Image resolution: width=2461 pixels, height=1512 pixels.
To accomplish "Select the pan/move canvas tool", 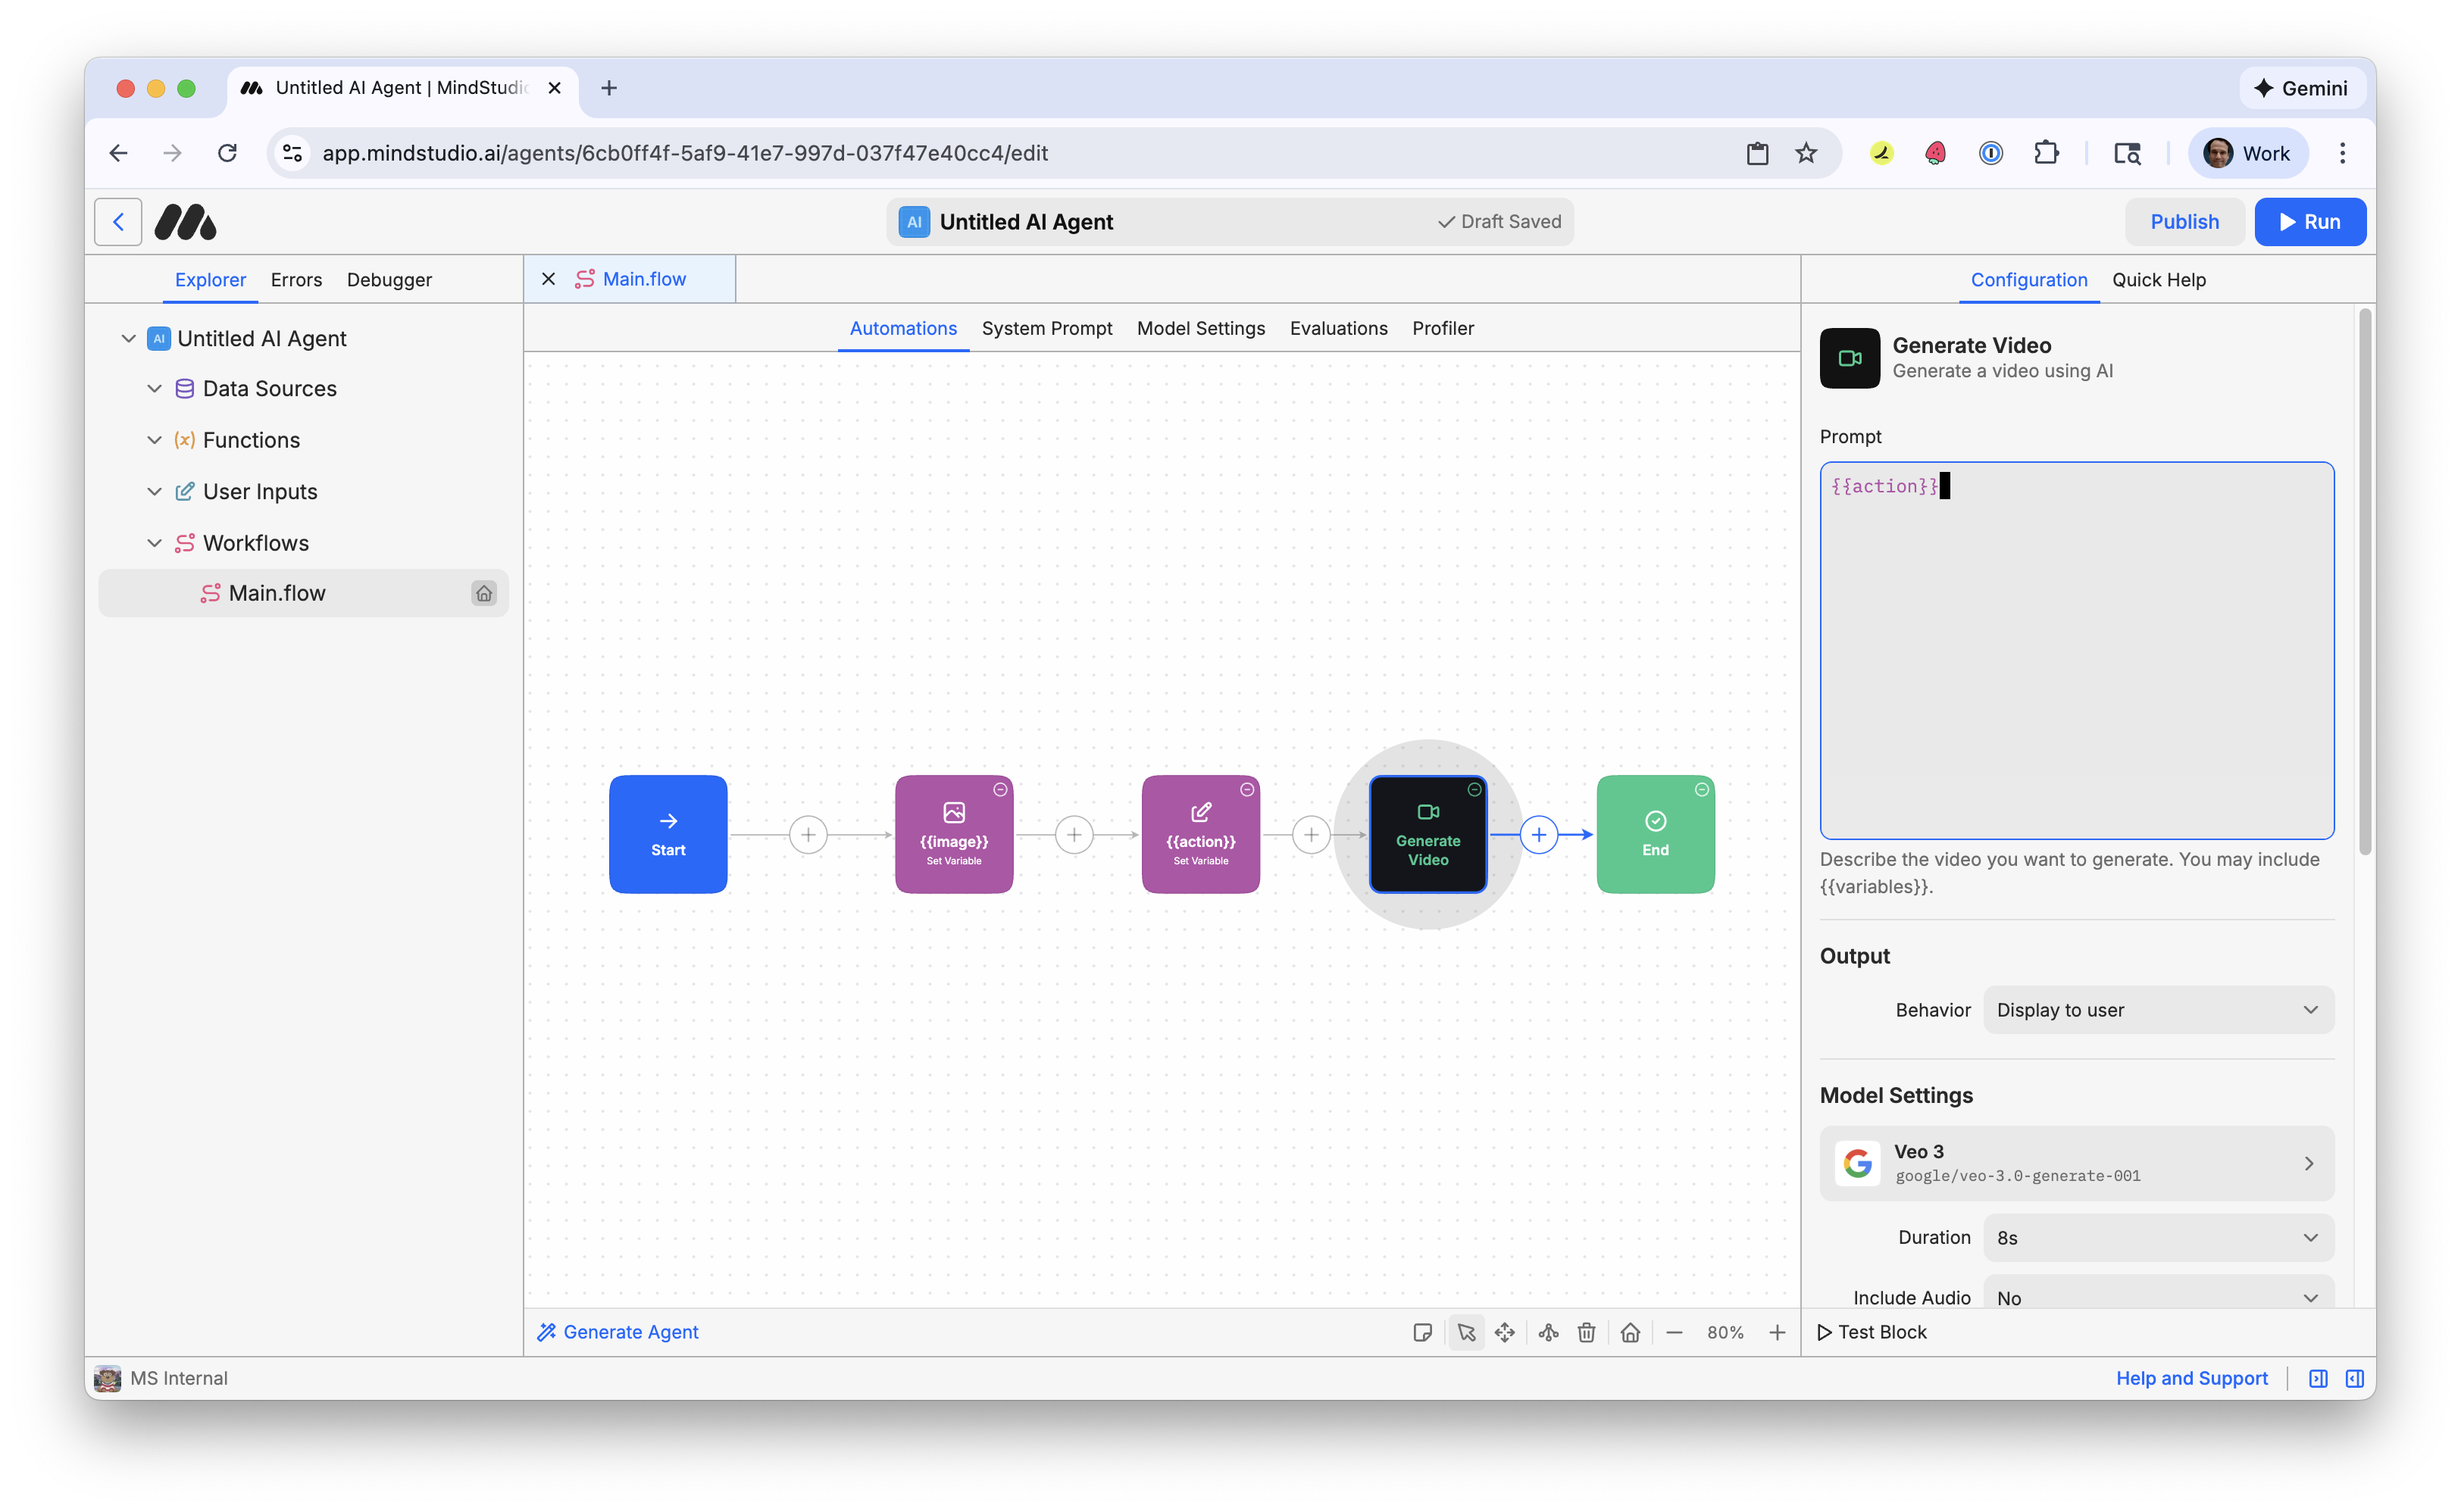I will point(1504,1332).
